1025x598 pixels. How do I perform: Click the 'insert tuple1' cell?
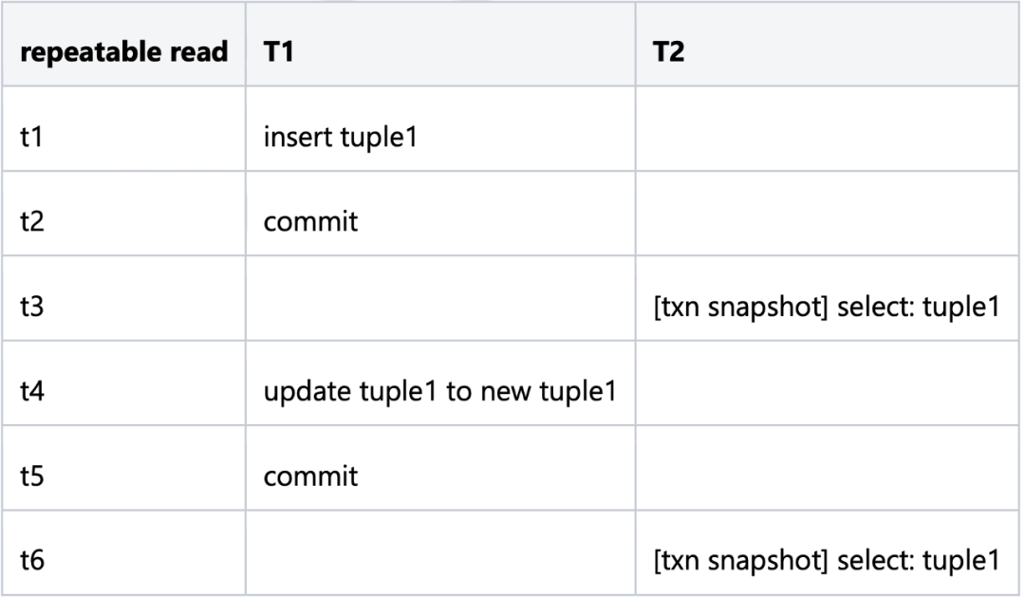pyautogui.click(x=341, y=138)
